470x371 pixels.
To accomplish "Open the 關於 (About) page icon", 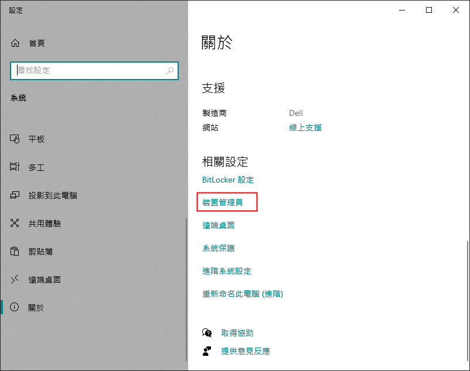I will coord(14,307).
